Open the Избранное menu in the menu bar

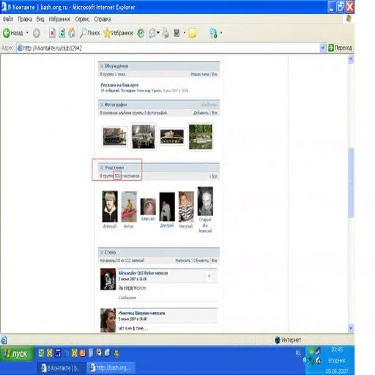(59, 19)
